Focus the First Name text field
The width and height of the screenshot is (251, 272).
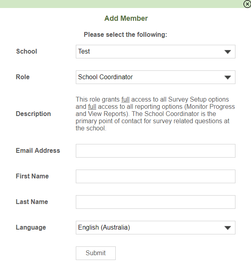pos(156,176)
